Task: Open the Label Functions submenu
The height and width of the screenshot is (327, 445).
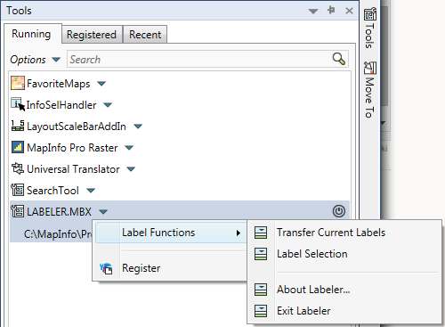Action: tap(171, 233)
